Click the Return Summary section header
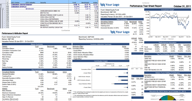 pyautogui.click(x=37, y=44)
